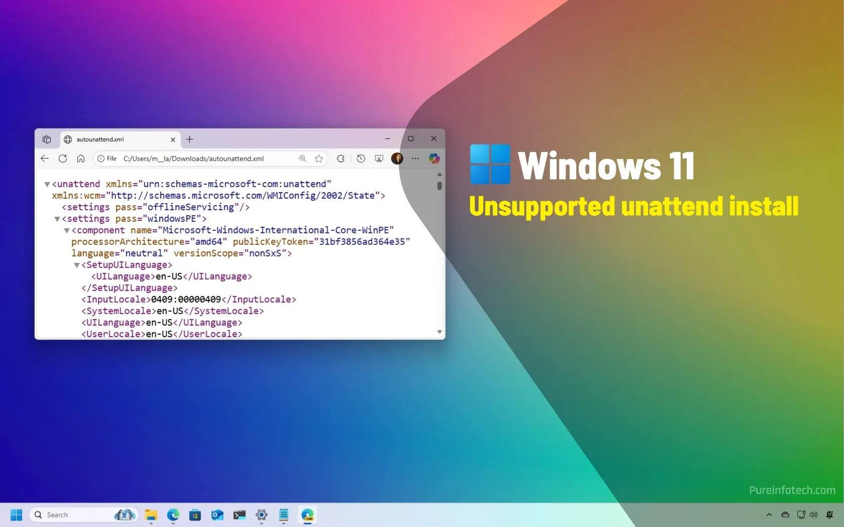The image size is (844, 527).
Task: Capture the page with Web Capture tool
Action: click(x=378, y=159)
